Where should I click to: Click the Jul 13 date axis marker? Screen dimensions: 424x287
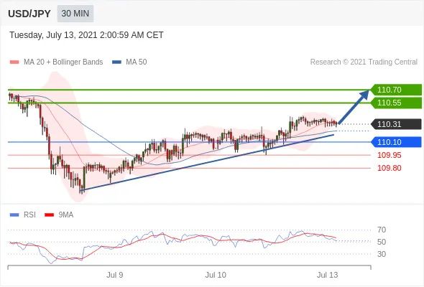[328, 275]
